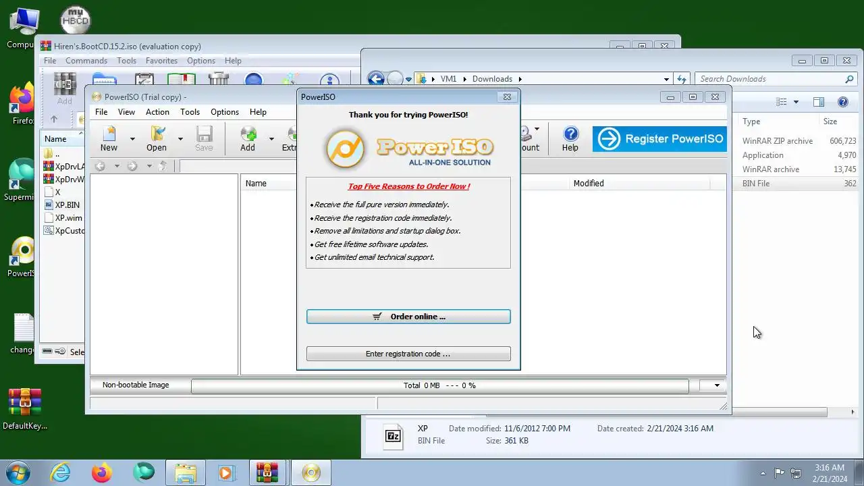Viewport: 864px width, 486px height.
Task: Click Top Five Reasons to Order Now link
Action: 408,186
